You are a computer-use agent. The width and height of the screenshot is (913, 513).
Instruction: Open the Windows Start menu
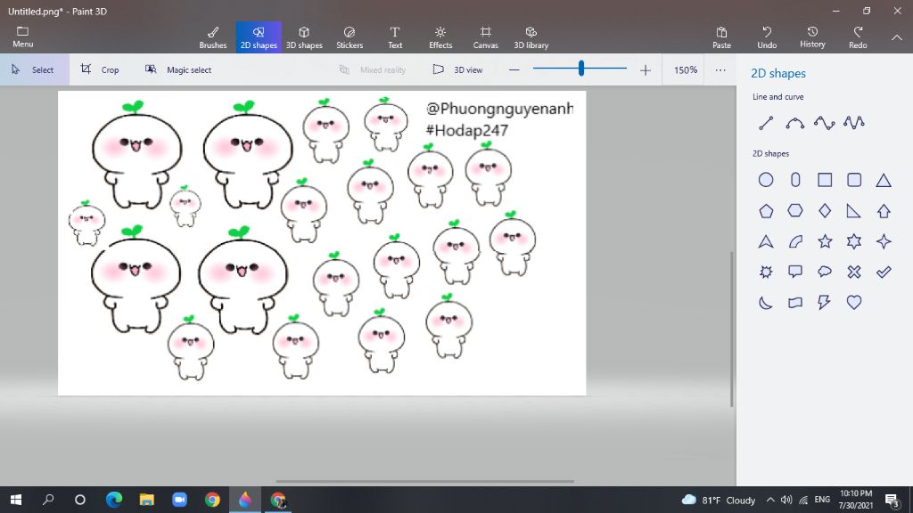click(x=16, y=500)
